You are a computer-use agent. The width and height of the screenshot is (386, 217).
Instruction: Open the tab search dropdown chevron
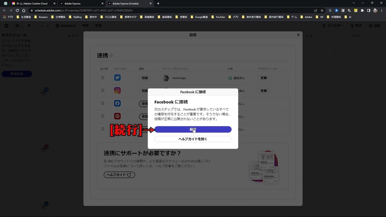(354, 3)
